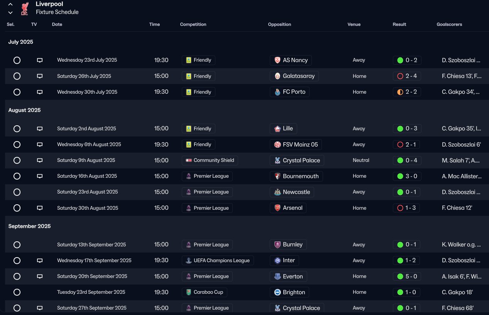The image size is (489, 315).
Task: Click the TV icon for Bournemouth match
Action: [40, 176]
